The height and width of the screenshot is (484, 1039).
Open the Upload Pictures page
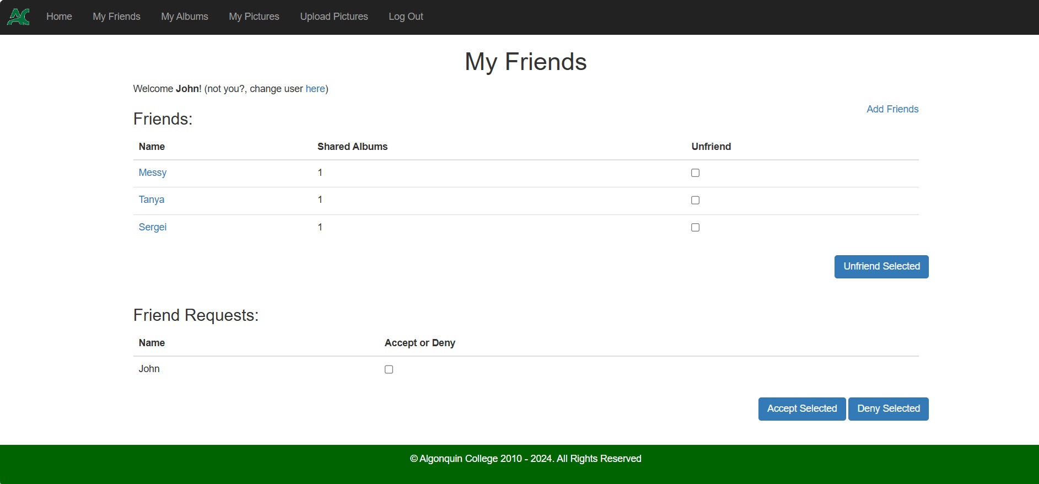click(333, 17)
